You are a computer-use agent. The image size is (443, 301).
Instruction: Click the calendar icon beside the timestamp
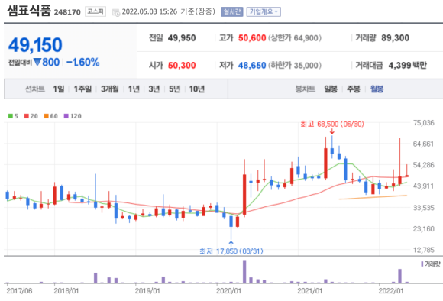click(x=116, y=12)
